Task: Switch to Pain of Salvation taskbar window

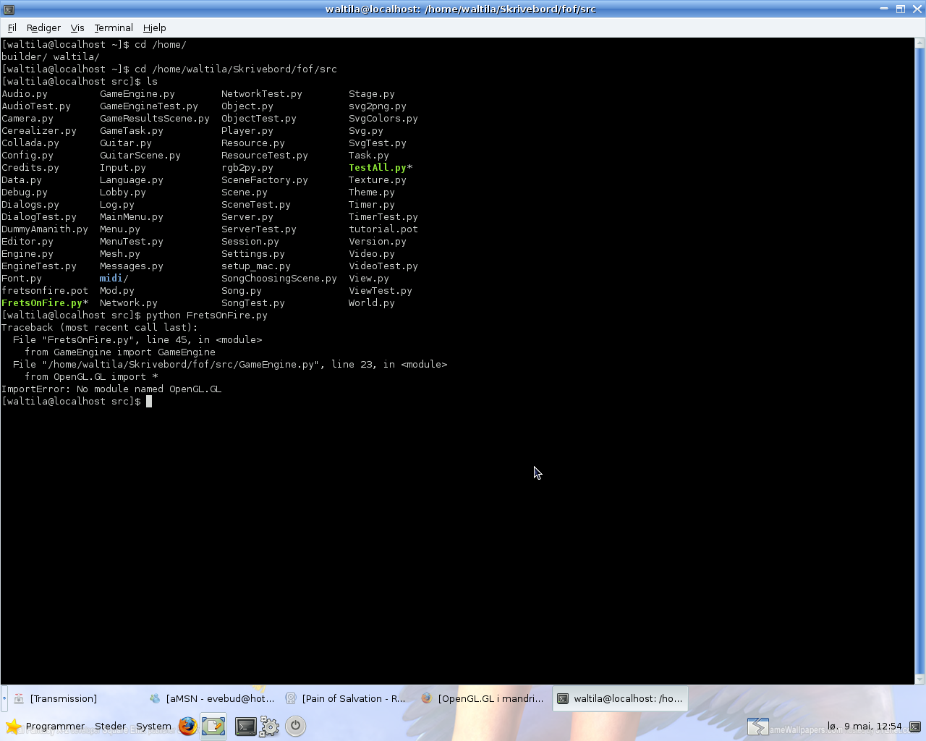Action: pyautogui.click(x=347, y=698)
